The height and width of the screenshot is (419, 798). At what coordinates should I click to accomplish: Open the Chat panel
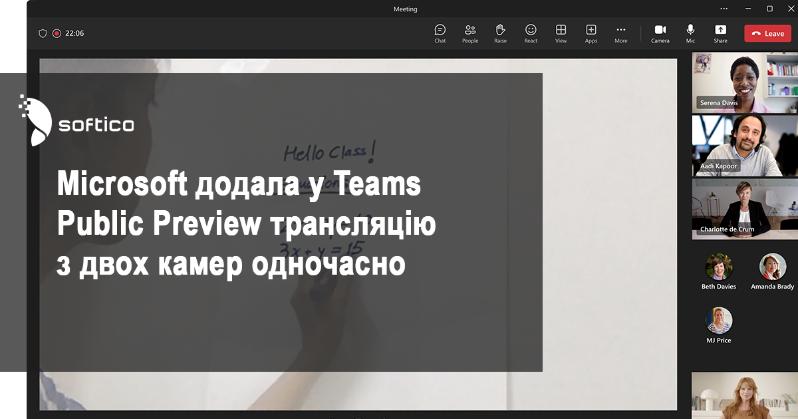coord(440,33)
